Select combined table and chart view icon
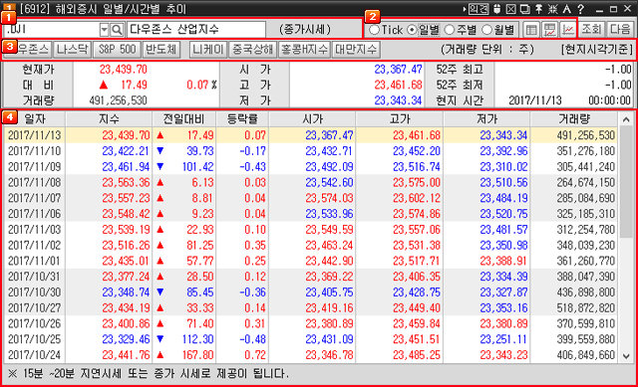The image size is (638, 387). [549, 30]
